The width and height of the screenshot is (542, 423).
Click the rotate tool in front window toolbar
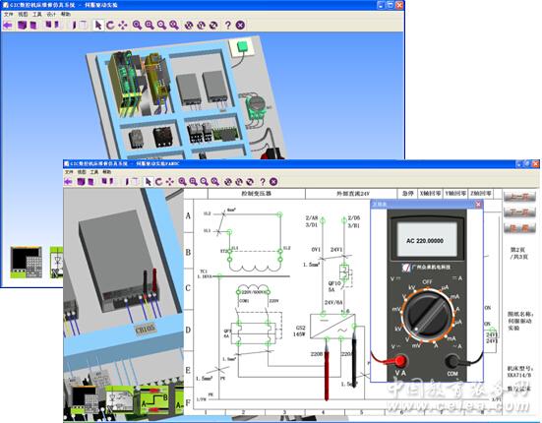158,181
